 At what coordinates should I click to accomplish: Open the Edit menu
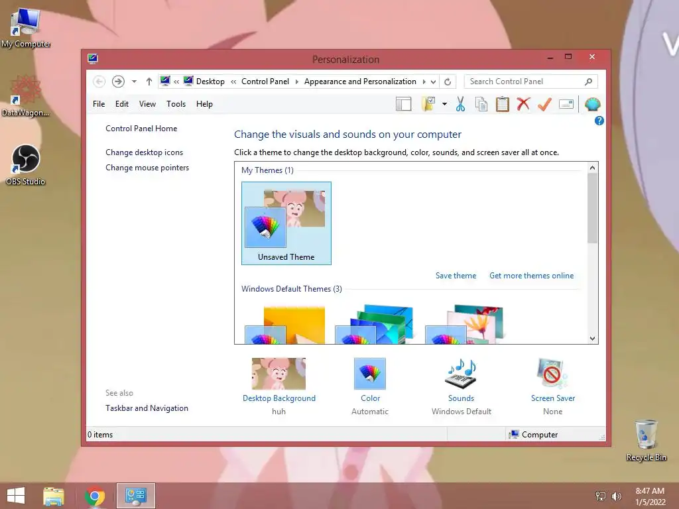122,104
